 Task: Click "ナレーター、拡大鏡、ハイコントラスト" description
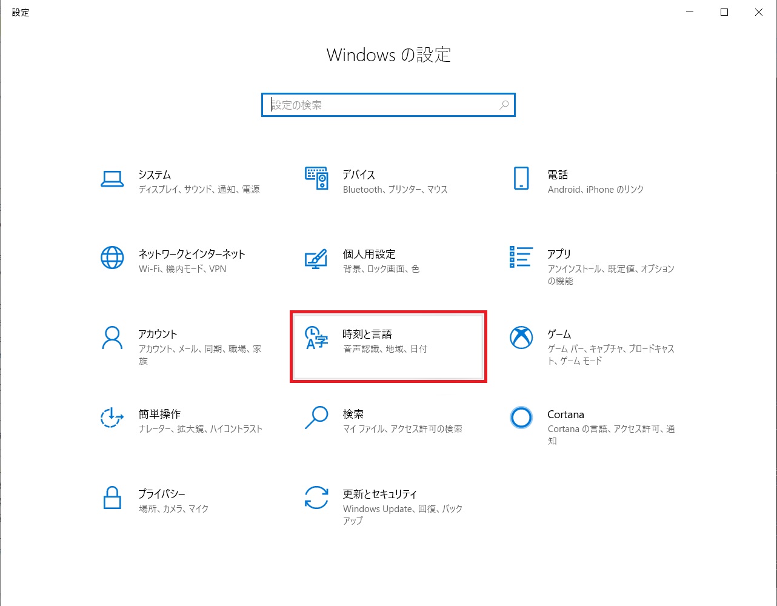click(201, 429)
